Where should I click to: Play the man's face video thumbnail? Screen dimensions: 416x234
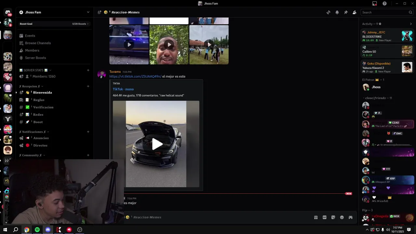(x=169, y=45)
